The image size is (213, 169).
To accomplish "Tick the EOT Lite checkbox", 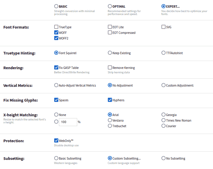I will (x=110, y=27).
